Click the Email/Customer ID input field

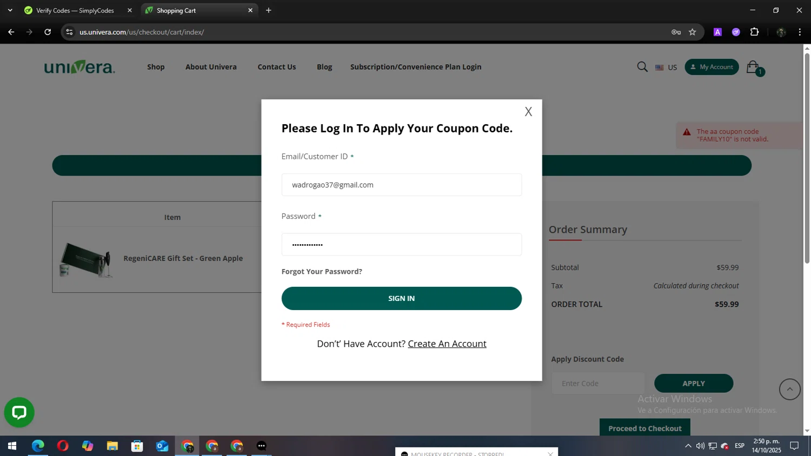[401, 185]
